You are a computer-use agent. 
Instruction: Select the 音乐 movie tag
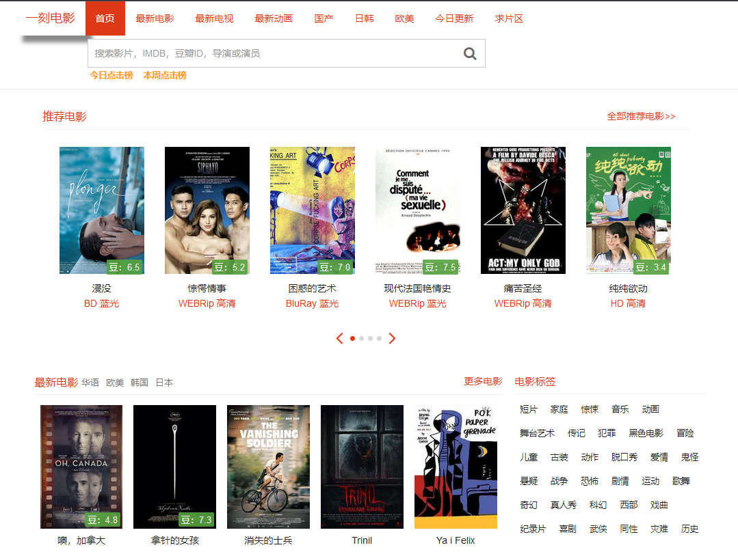pyautogui.click(x=620, y=409)
